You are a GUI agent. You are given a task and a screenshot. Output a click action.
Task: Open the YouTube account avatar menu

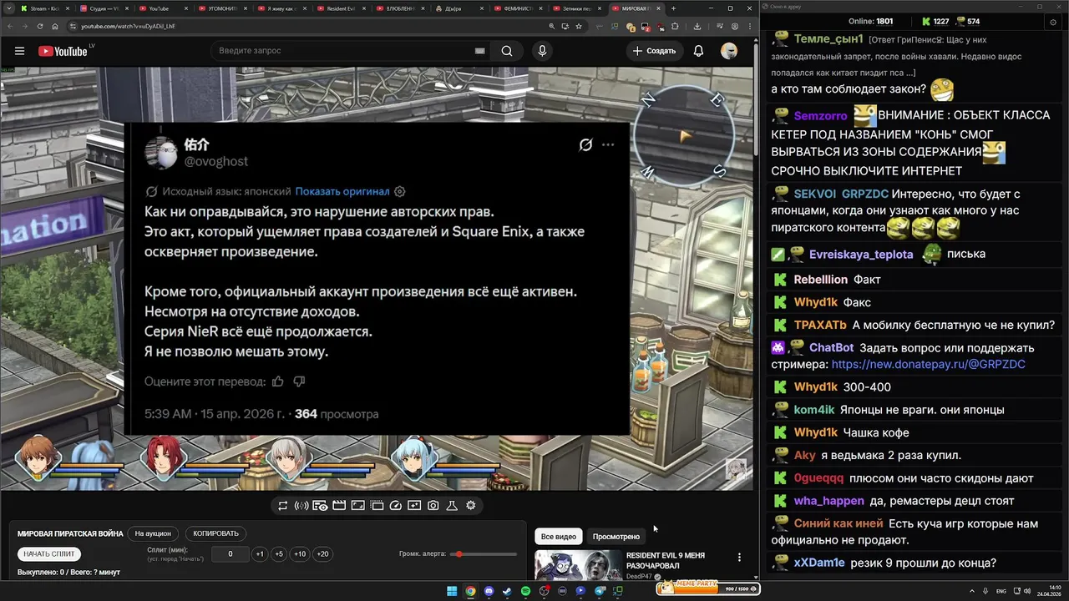[x=729, y=51]
